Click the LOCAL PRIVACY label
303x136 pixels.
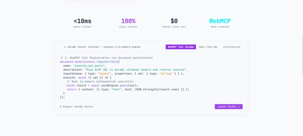coord(128,27)
